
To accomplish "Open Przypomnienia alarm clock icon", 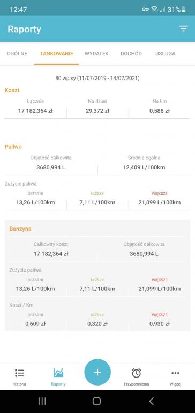I will (x=136, y=373).
